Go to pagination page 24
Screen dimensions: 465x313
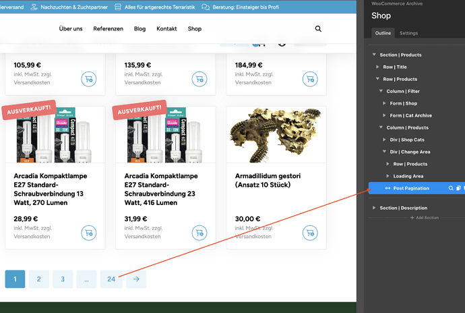[111, 279]
